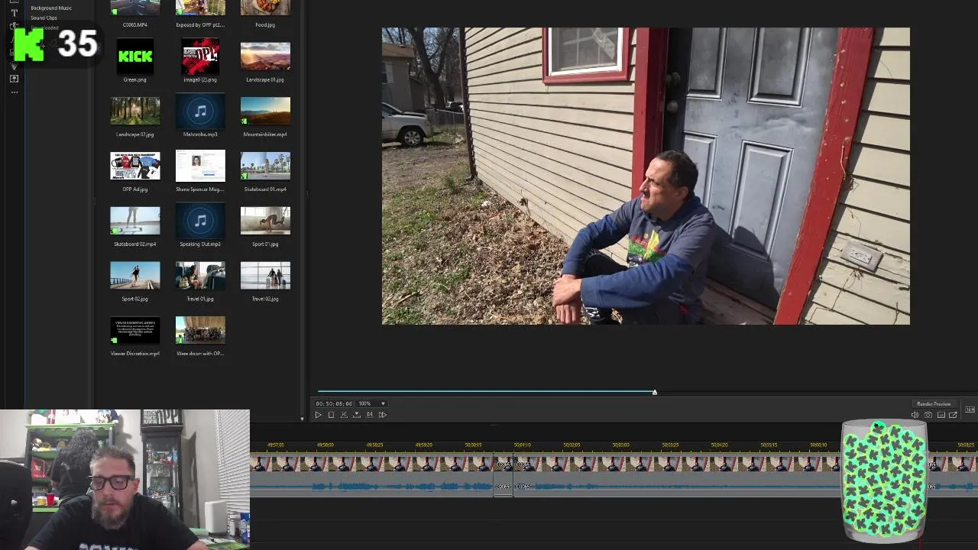This screenshot has height=550, width=978.
Task: Select the Landscape 01.jpg thumbnail
Action: coord(265,56)
